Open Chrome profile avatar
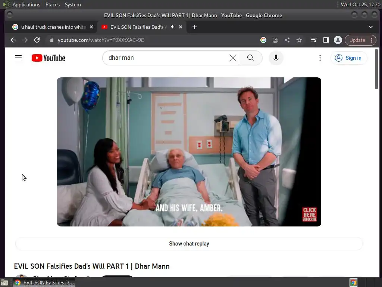This screenshot has width=382, height=287. [338, 40]
